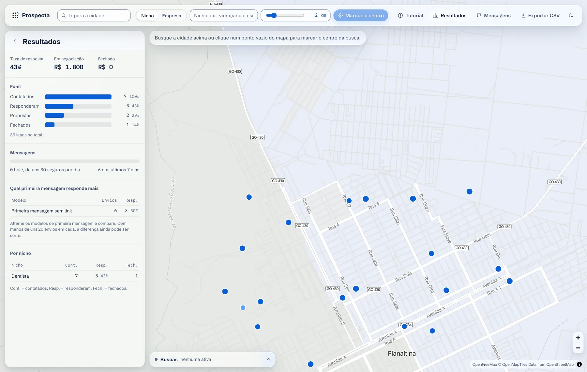This screenshot has height=372, width=587.
Task: Click the 'Taxa de resposta' 43% value
Action: (x=16, y=67)
